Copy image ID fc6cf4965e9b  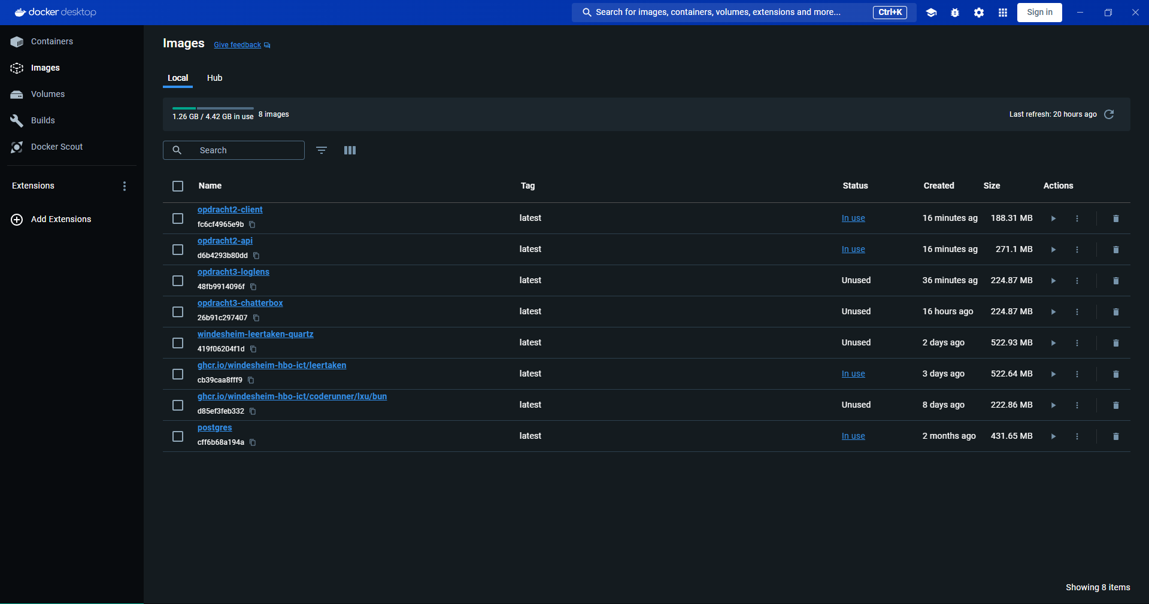(252, 224)
